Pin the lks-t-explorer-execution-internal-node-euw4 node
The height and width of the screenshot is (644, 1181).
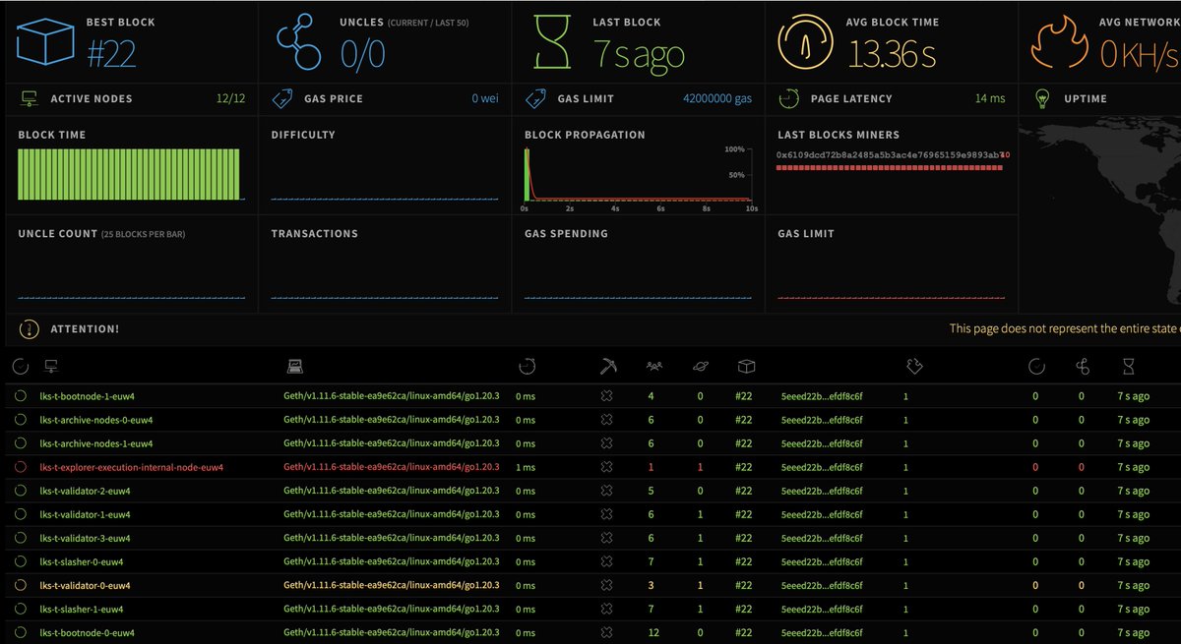coord(21,467)
